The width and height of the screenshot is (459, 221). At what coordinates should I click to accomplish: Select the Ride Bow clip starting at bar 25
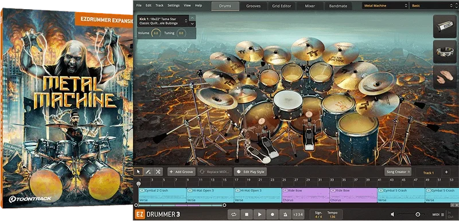pos(306,195)
